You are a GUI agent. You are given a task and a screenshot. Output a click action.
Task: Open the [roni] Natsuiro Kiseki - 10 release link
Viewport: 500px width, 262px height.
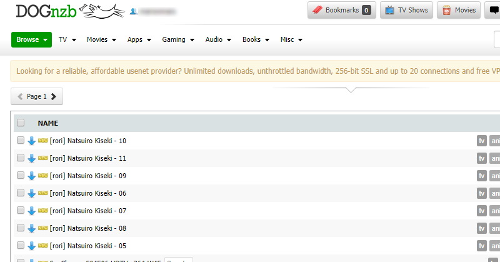pos(87,141)
